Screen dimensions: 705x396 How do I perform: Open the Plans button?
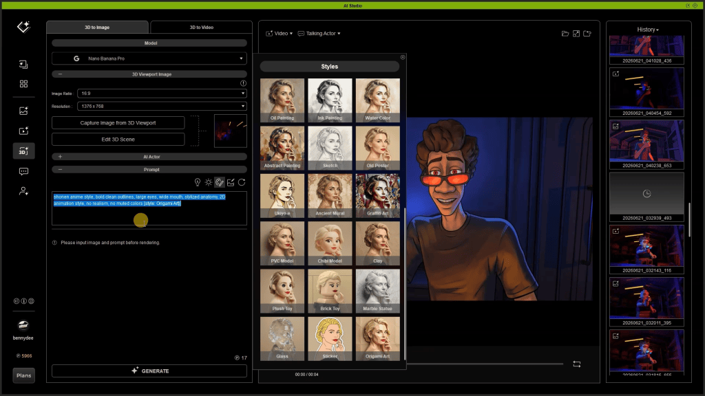(24, 375)
